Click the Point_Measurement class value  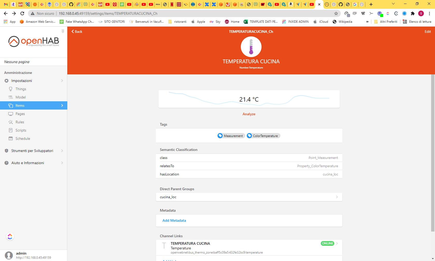tap(323, 158)
